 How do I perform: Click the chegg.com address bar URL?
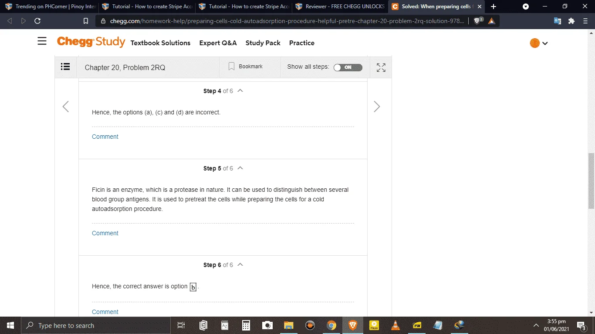(x=287, y=21)
